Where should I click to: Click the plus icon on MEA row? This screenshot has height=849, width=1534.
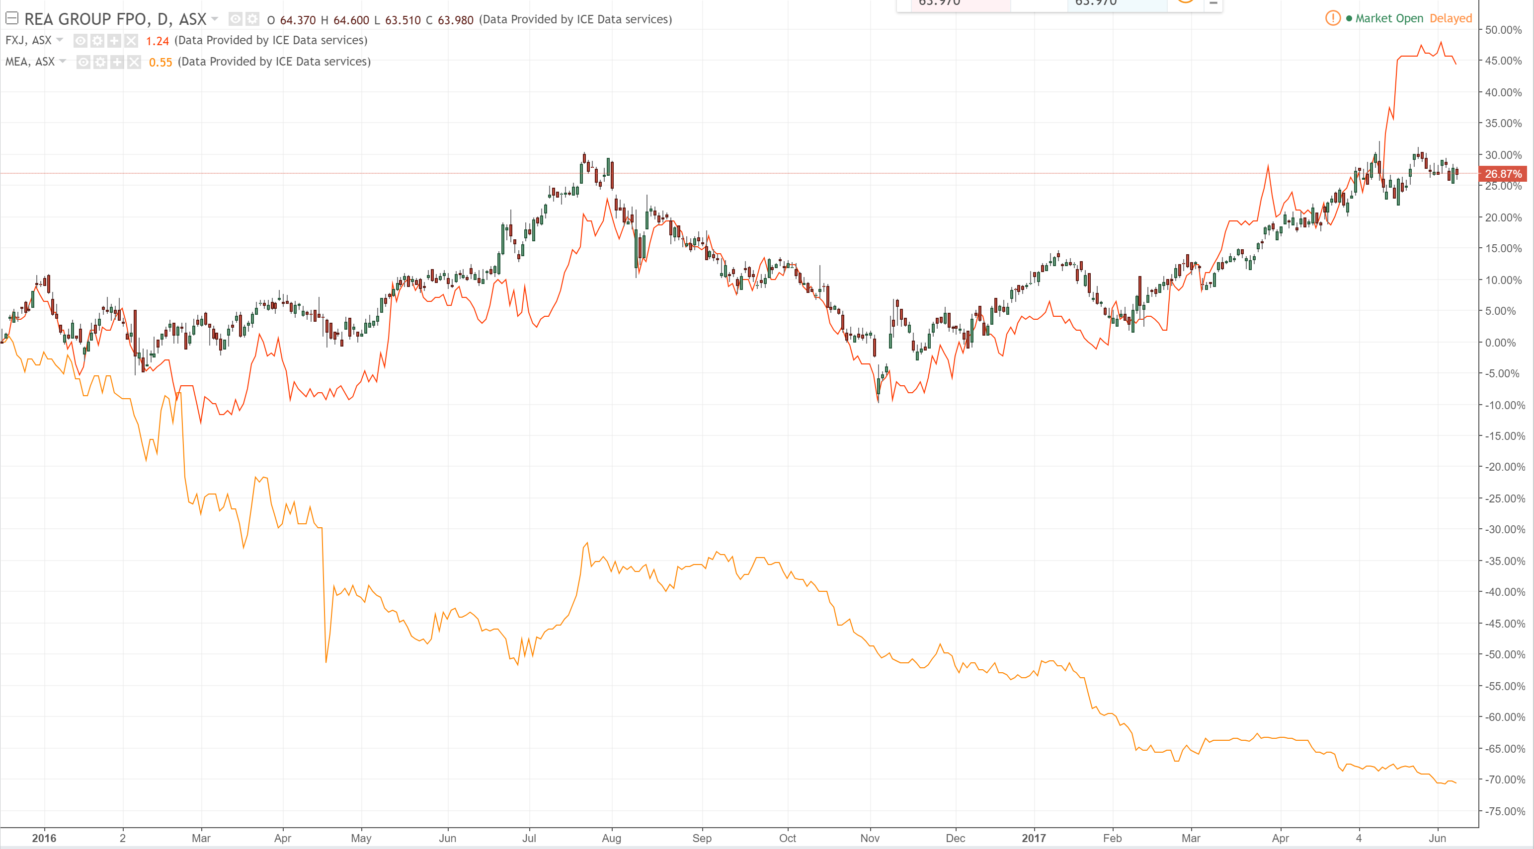(117, 62)
